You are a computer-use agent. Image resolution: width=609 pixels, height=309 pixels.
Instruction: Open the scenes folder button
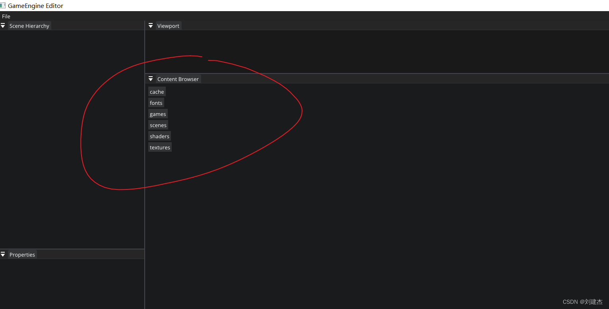158,125
